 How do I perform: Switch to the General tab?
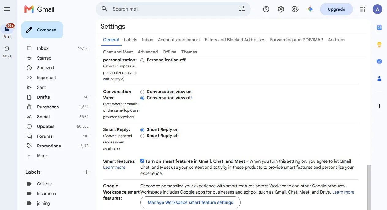click(111, 40)
